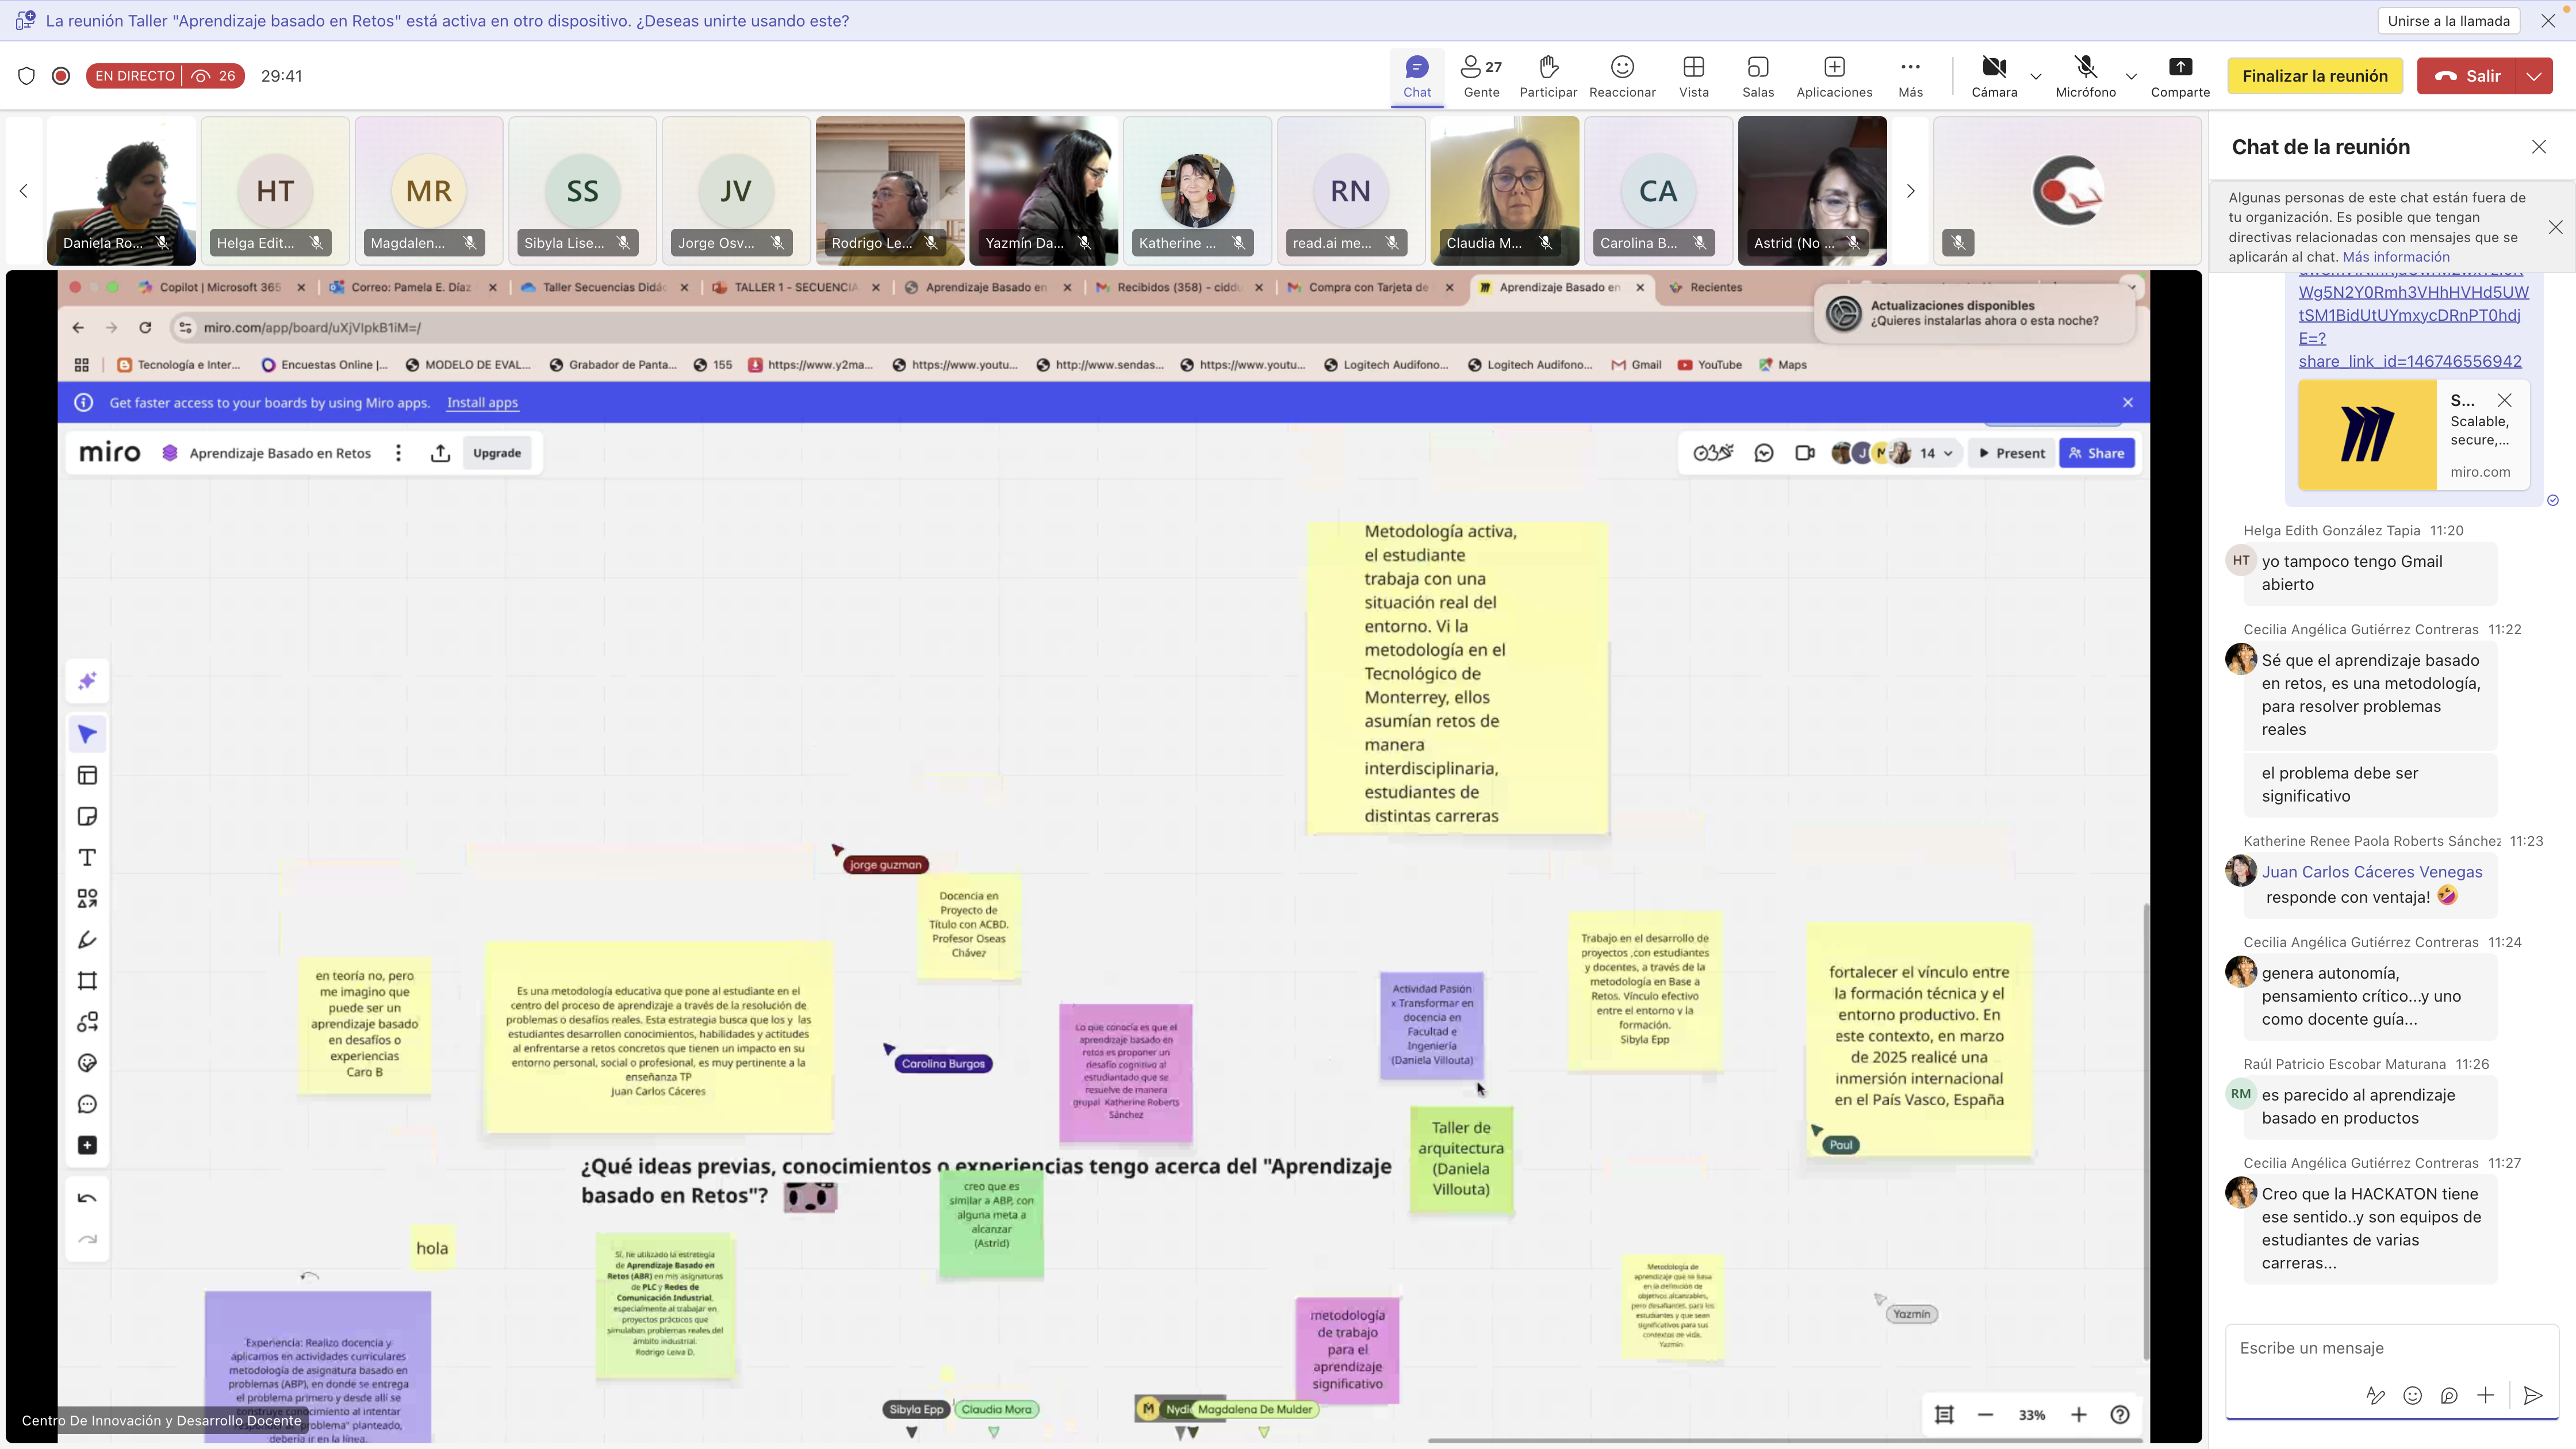Viewport: 2576px width, 1449px height.
Task: Switch to Taller Secuencias browser tab
Action: pos(604,288)
